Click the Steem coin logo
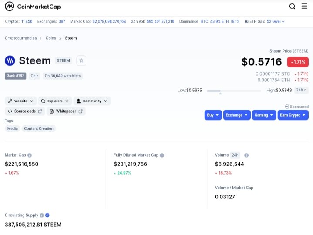 [x=10, y=60]
